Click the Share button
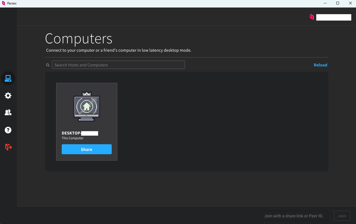 click(87, 149)
